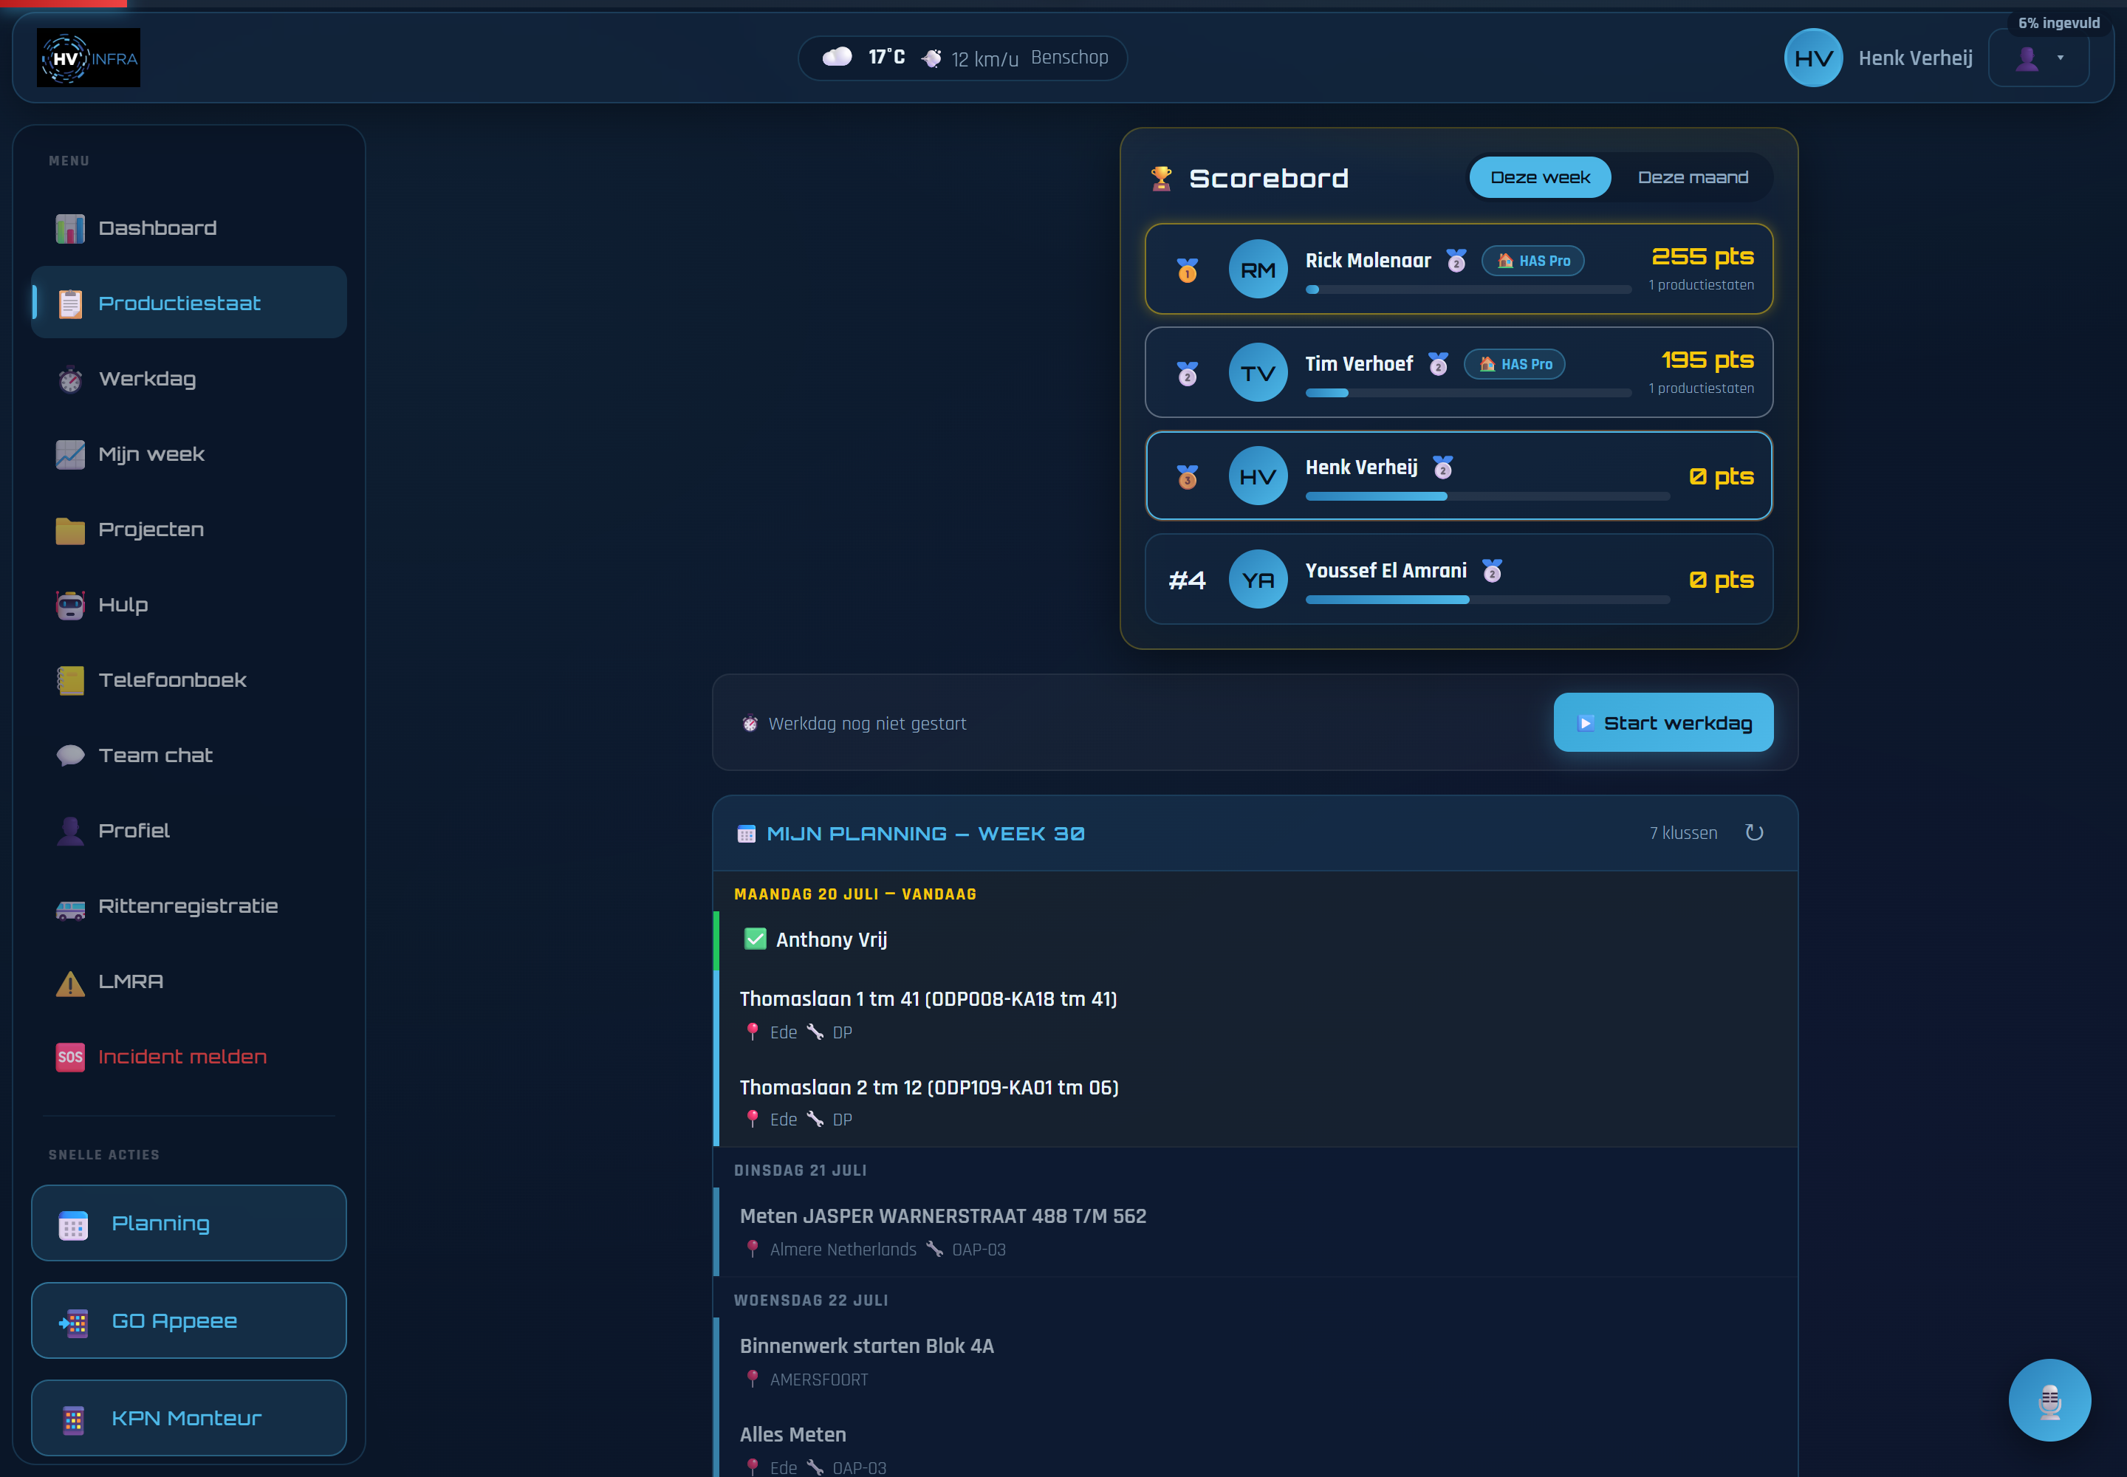Click the RM avatar

point(1258,270)
